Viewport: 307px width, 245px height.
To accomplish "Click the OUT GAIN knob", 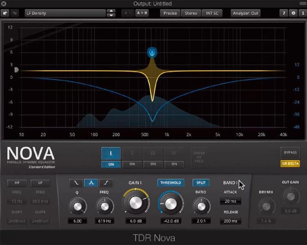I will click(291, 196).
